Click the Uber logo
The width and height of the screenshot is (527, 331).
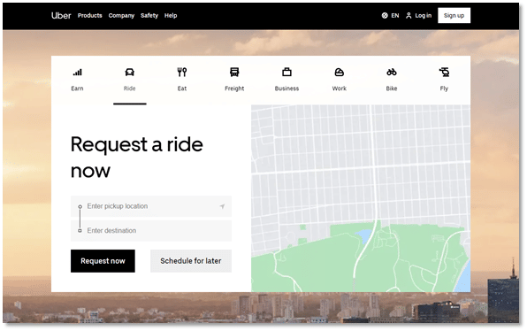[61, 15]
